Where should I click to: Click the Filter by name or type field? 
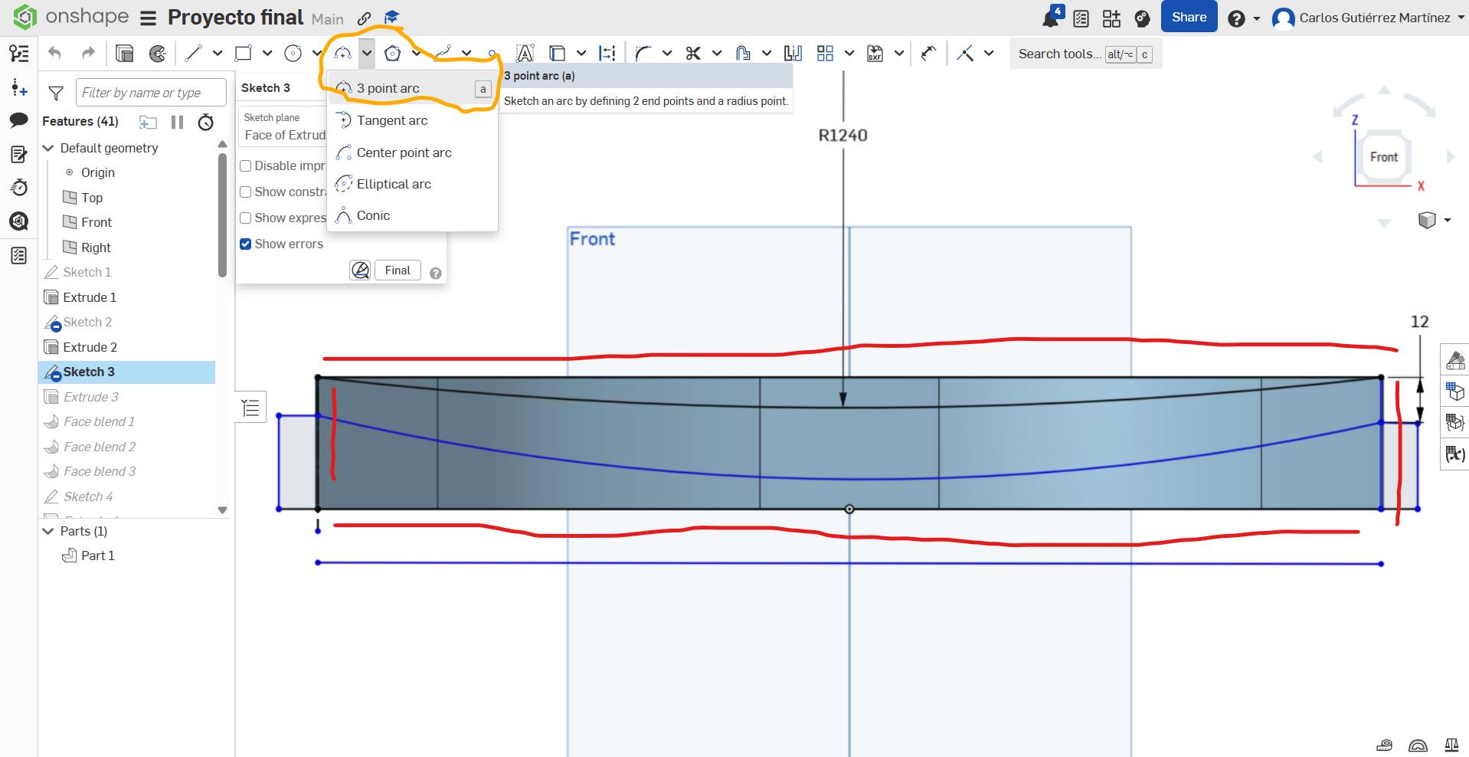click(151, 93)
